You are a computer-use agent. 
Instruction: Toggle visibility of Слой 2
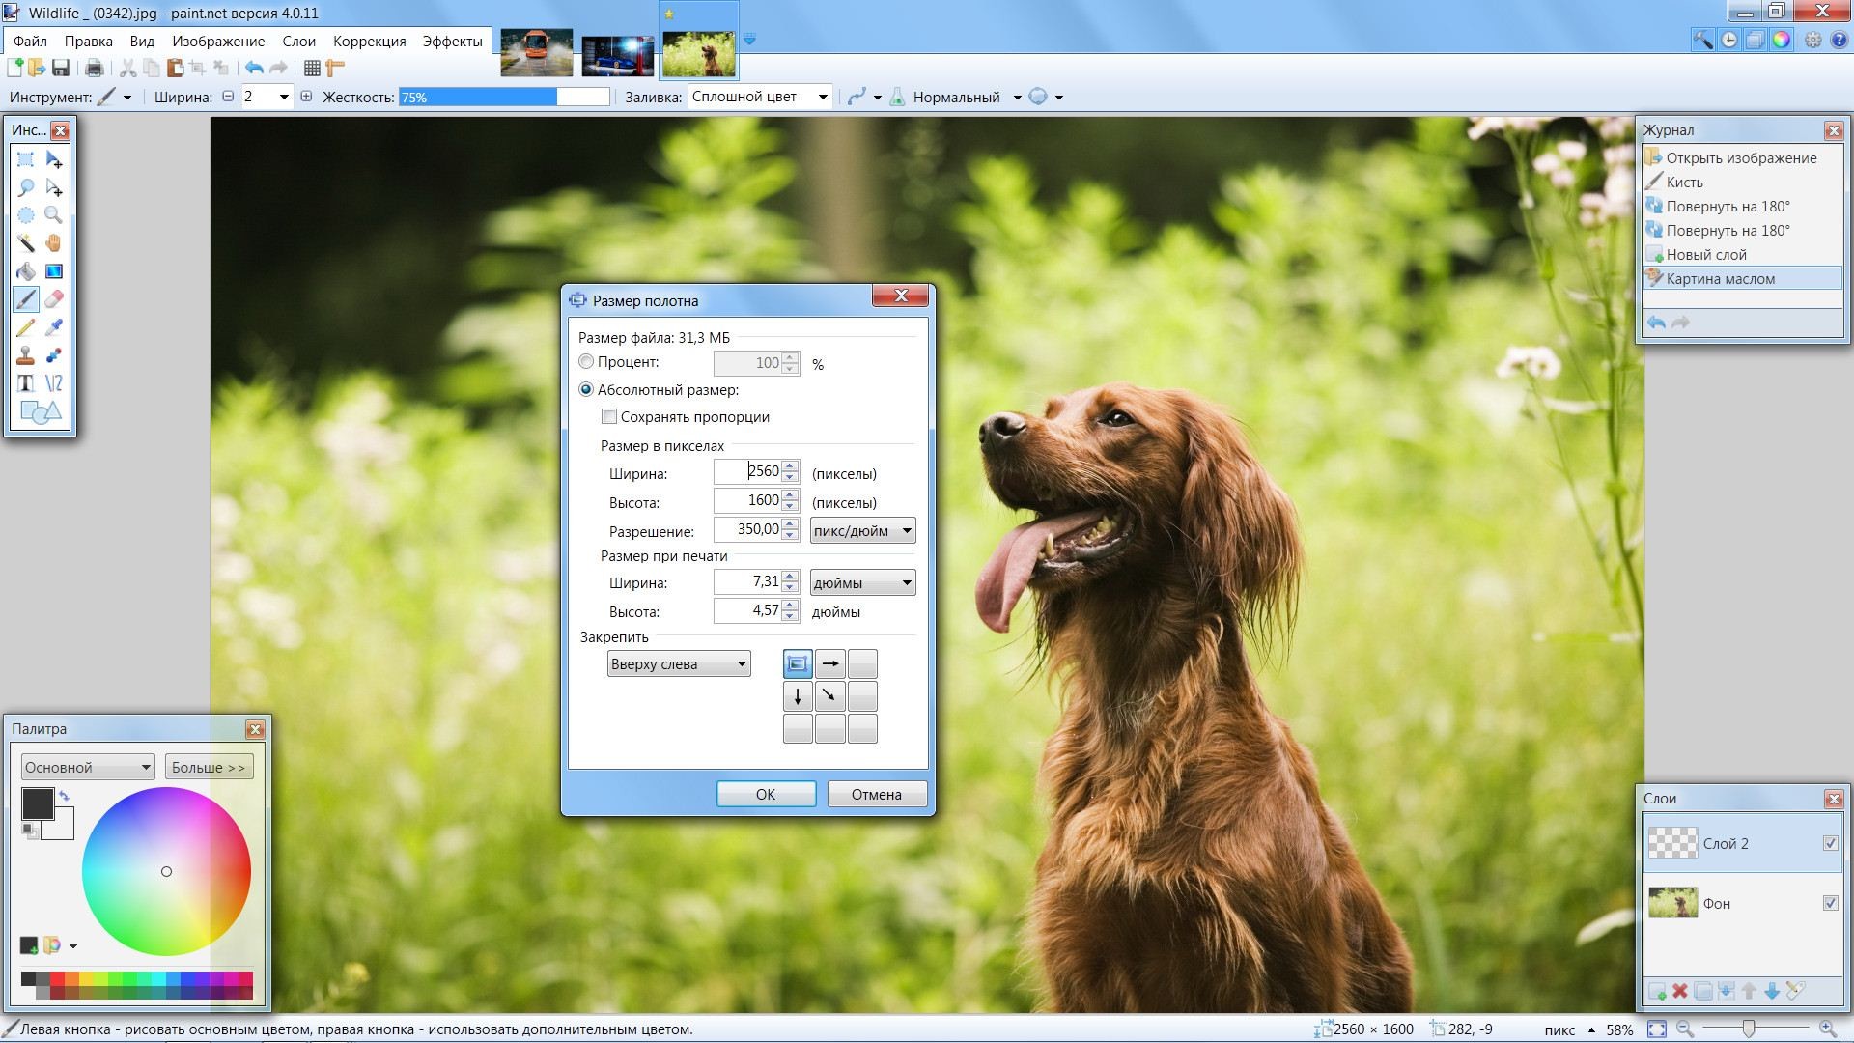point(1830,843)
